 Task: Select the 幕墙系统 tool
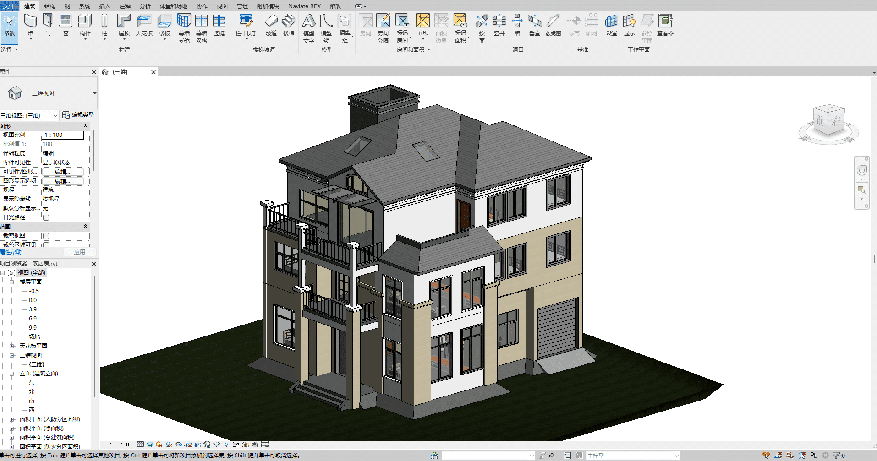[184, 28]
